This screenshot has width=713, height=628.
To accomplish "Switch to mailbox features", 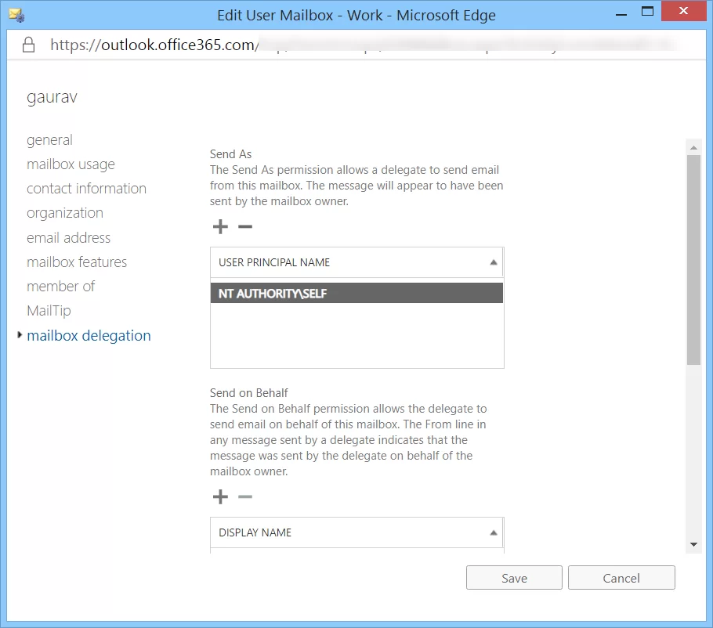I will click(77, 262).
